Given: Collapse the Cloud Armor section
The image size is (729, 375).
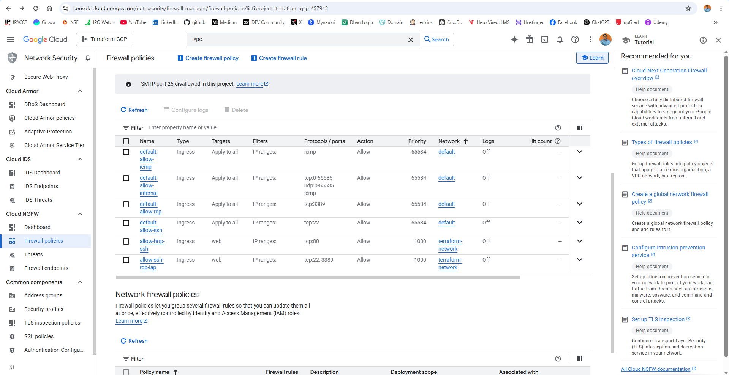Looking at the screenshot, I should [80, 91].
